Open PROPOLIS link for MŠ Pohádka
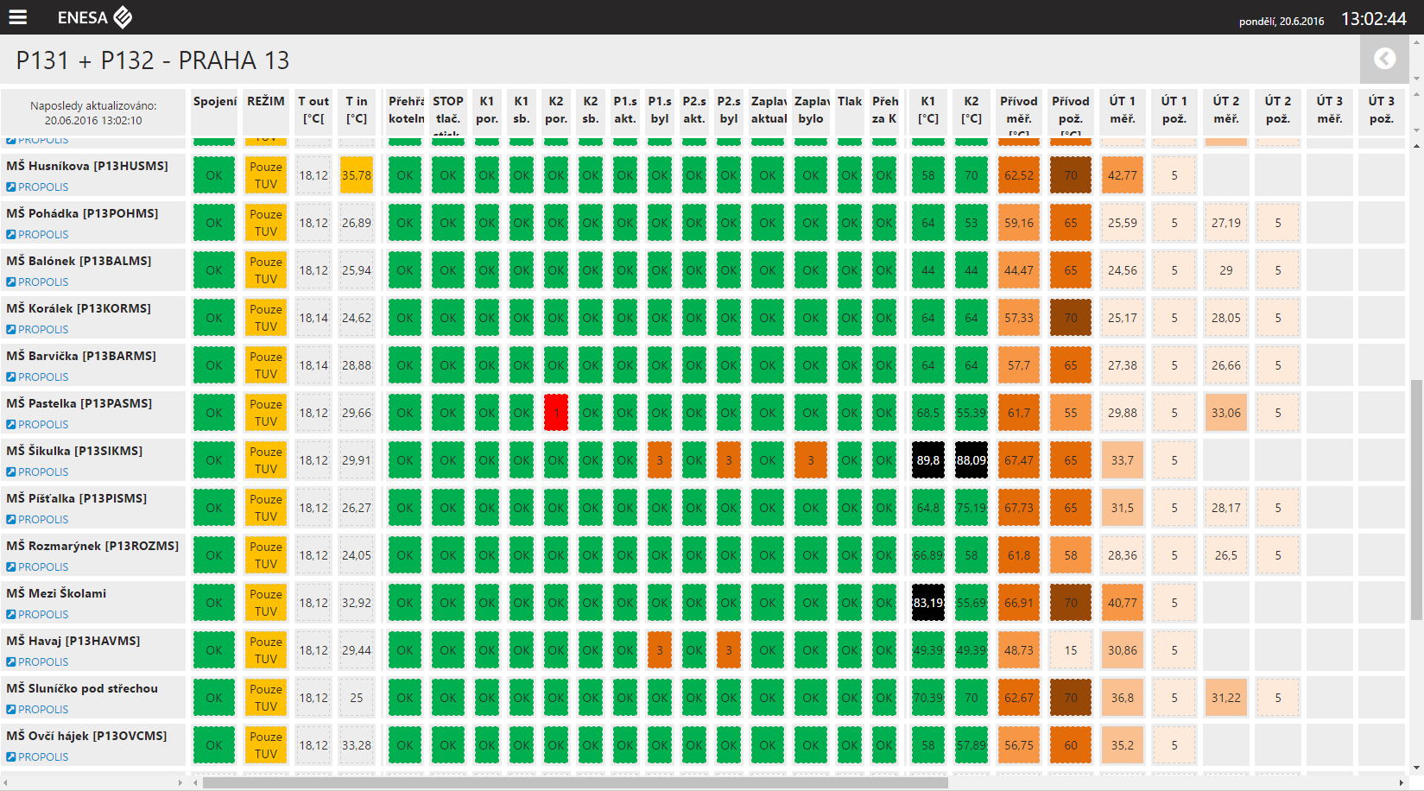The width and height of the screenshot is (1424, 791). coord(43,234)
